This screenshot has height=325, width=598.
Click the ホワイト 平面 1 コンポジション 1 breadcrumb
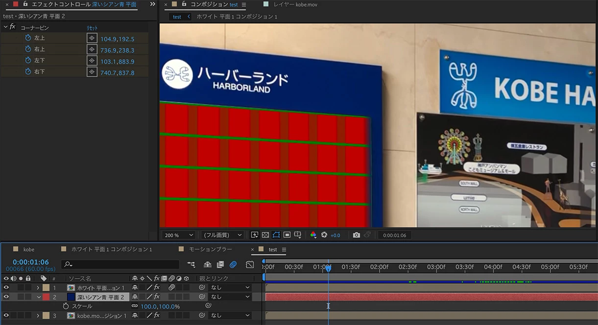click(237, 17)
